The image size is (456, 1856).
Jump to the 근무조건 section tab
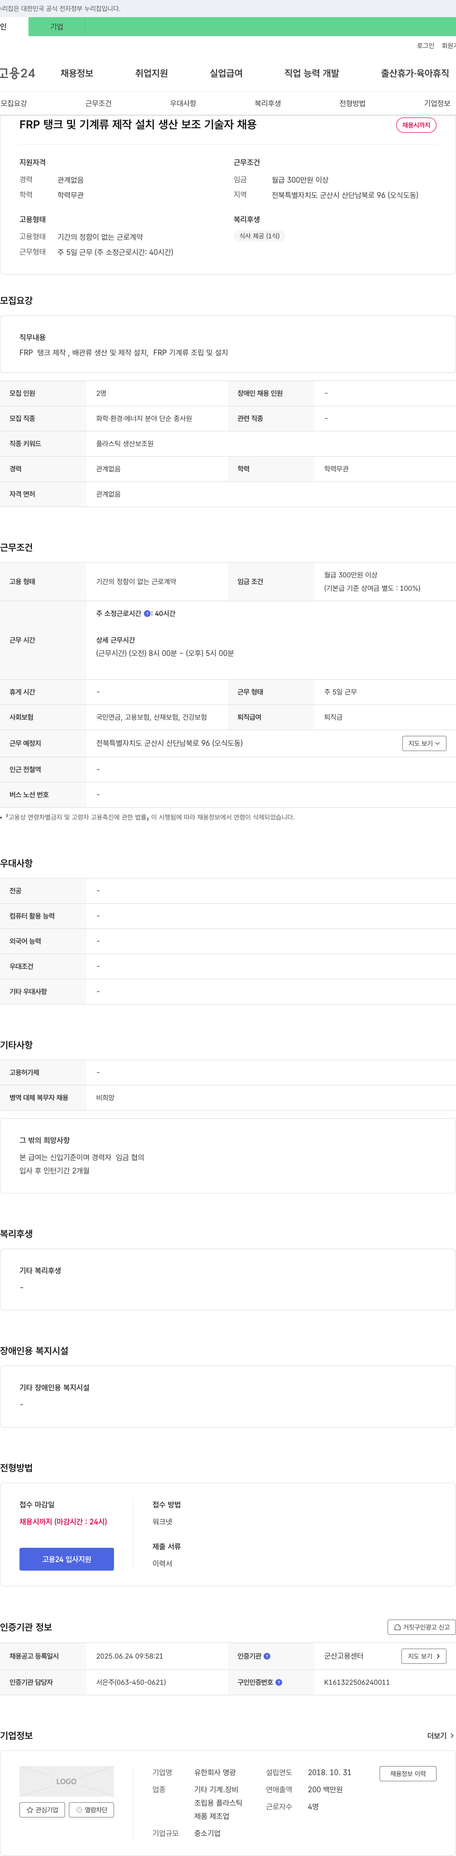(x=98, y=103)
